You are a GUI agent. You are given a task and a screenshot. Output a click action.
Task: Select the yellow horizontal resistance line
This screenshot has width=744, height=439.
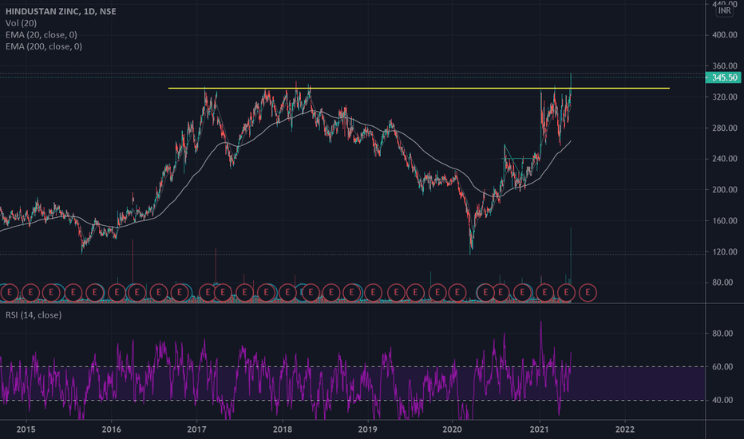[419, 89]
